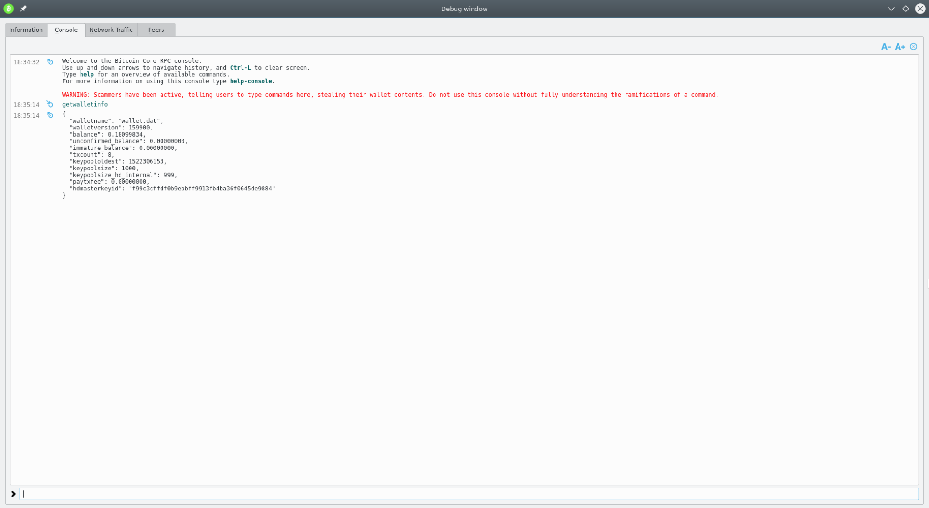Click the 'Debug window' title text
This screenshot has height=508, width=929.
coord(464,9)
